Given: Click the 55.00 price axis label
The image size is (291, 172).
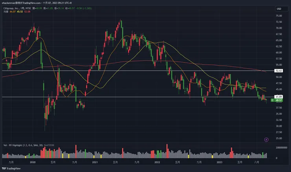Looking at the screenshot, I should pyautogui.click(x=279, y=65).
